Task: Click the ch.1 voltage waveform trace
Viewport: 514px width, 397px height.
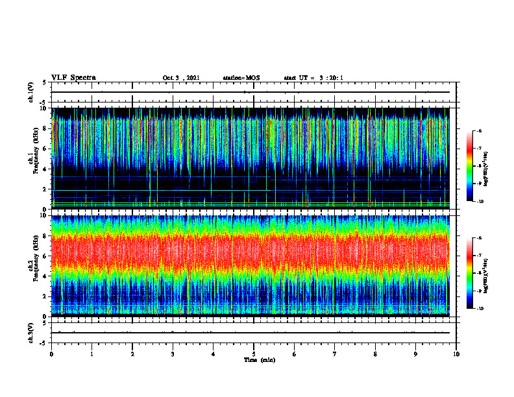Action: coord(251,92)
